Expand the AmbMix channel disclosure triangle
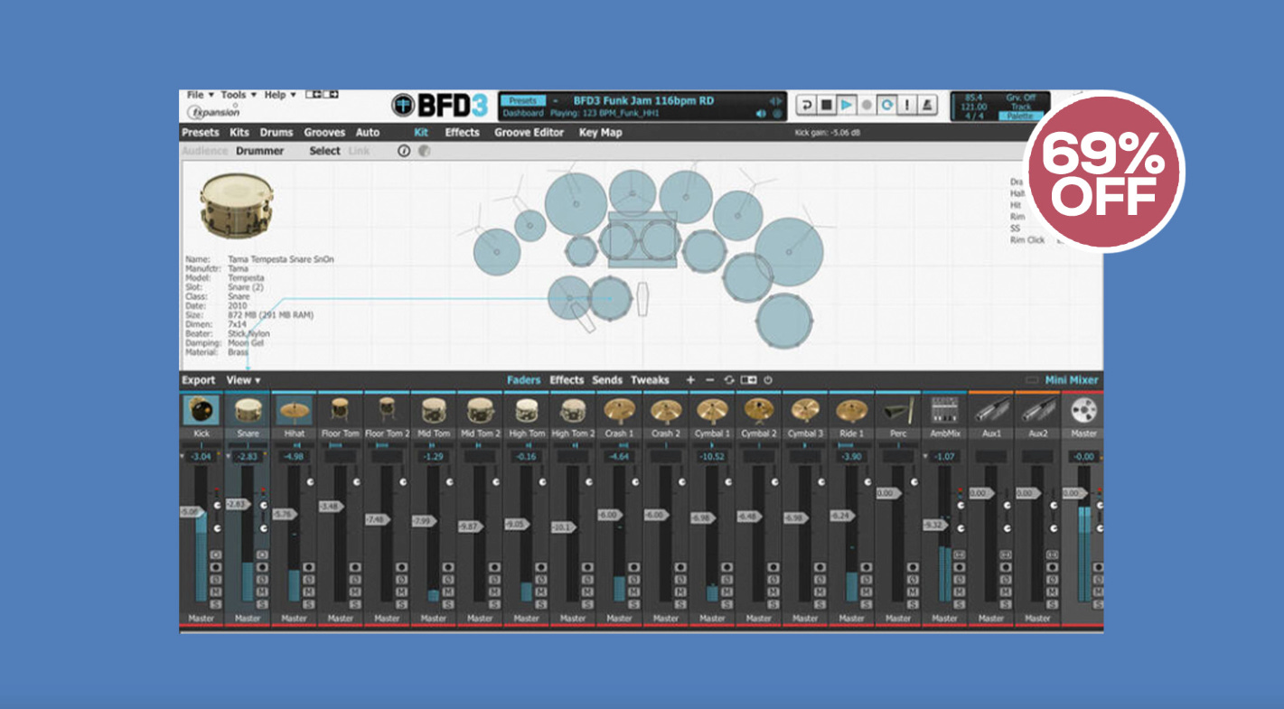The image size is (1284, 709). [925, 457]
